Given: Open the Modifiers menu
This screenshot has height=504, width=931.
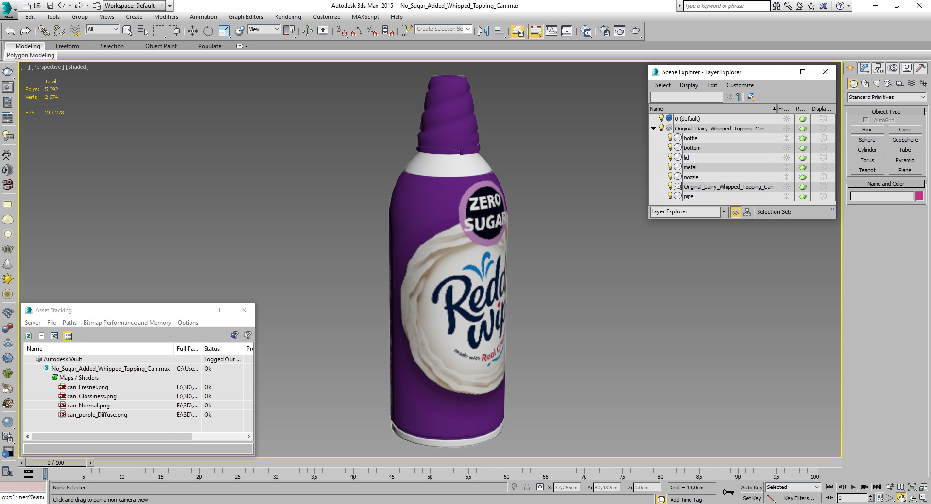Looking at the screenshot, I should (x=166, y=17).
